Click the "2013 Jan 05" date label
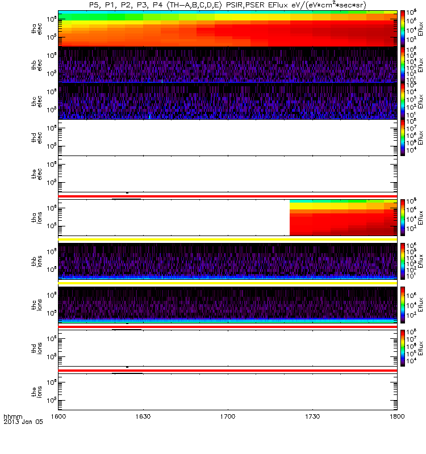This screenshot has width=426, height=454. click(x=23, y=422)
